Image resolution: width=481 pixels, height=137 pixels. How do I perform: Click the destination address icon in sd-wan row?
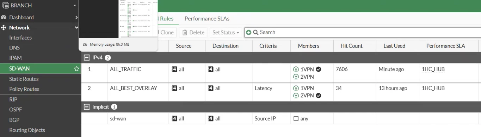(211, 119)
